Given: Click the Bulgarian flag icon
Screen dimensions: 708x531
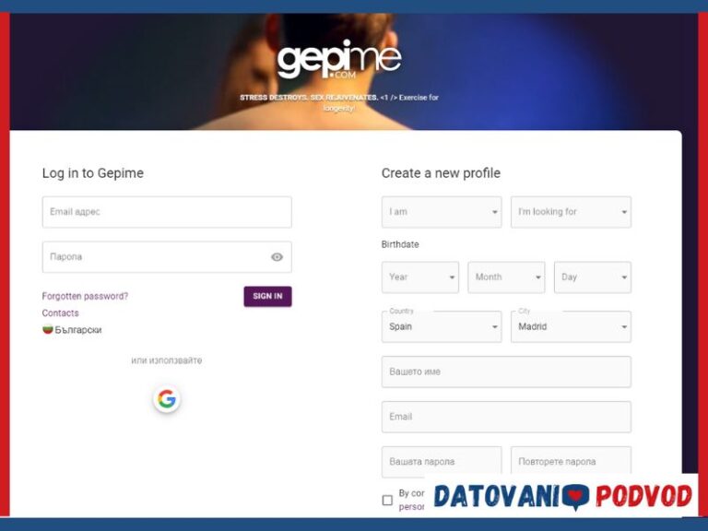Looking at the screenshot, I should (48, 329).
